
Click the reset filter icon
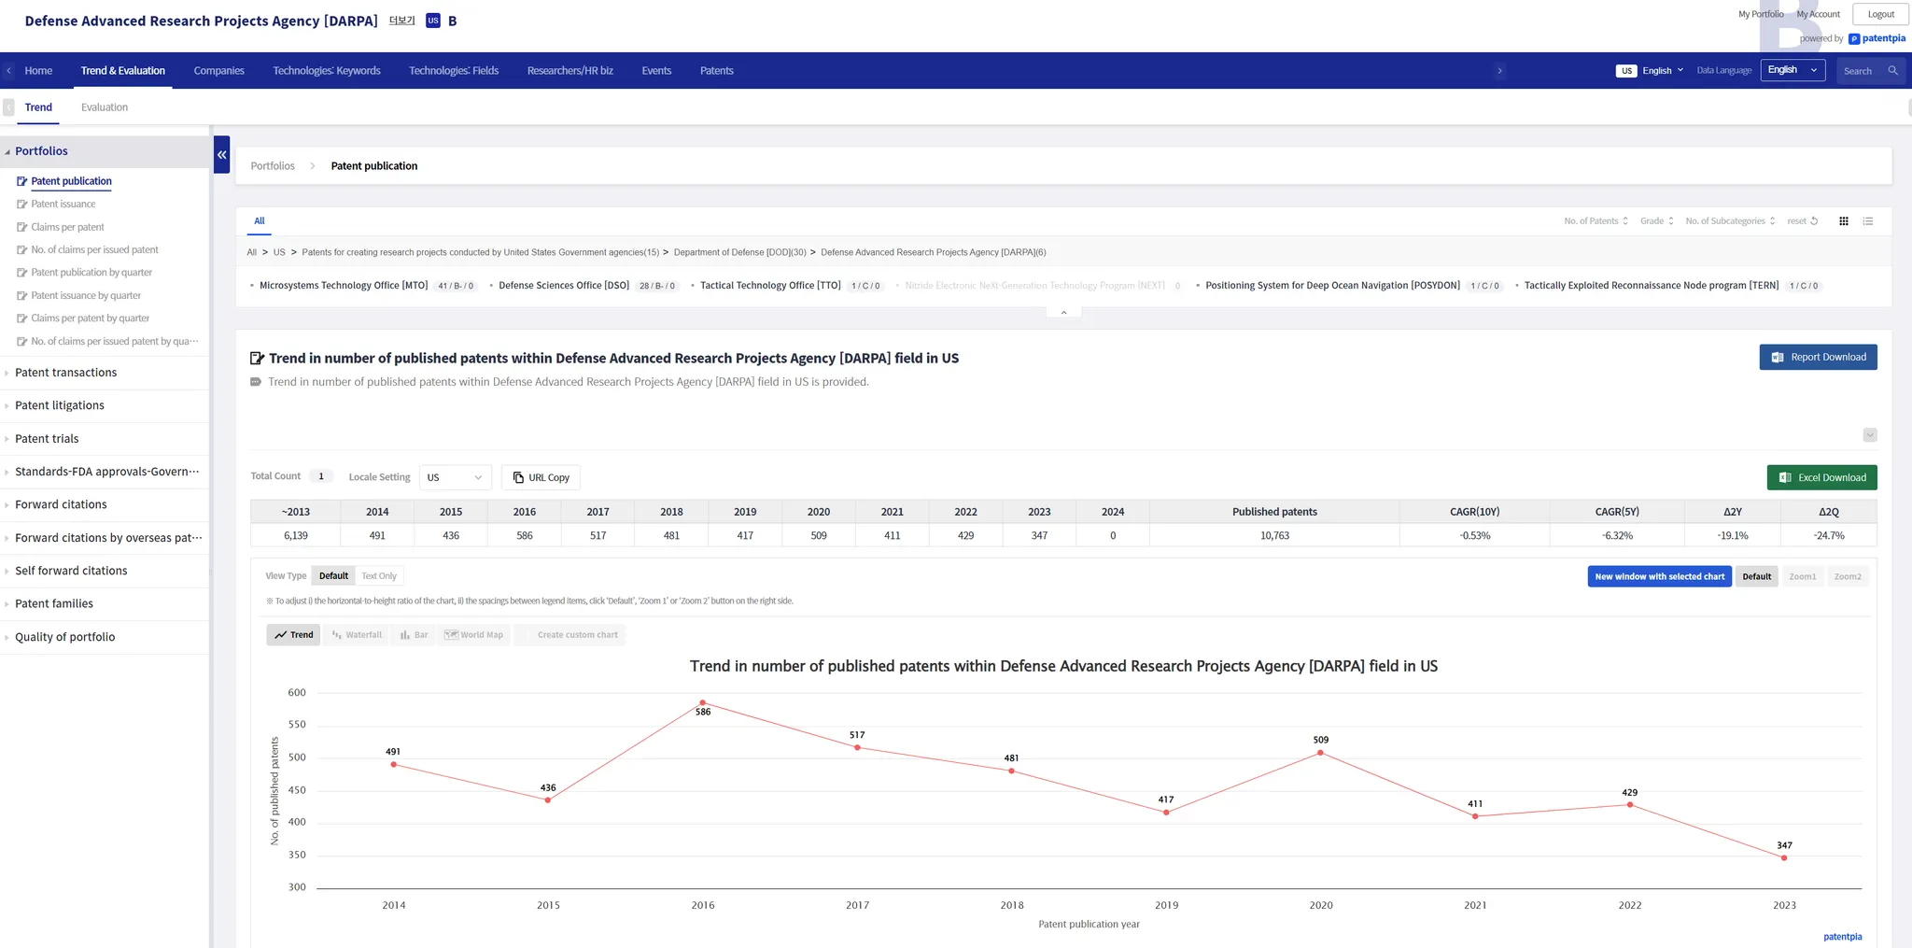click(1814, 221)
